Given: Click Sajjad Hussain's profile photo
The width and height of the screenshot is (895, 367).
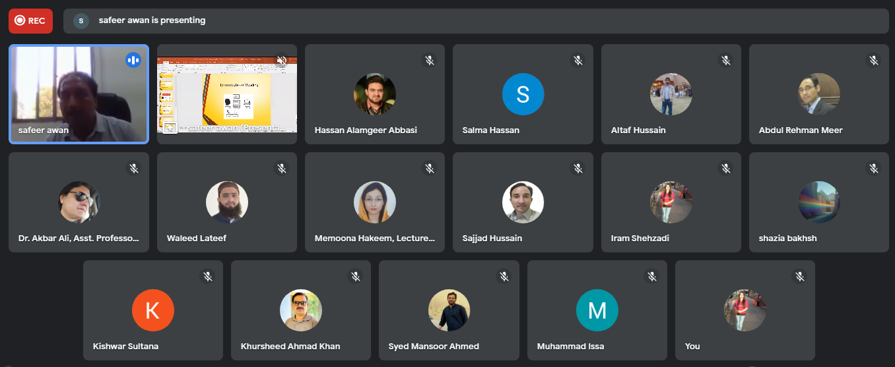Looking at the screenshot, I should click(x=523, y=202).
